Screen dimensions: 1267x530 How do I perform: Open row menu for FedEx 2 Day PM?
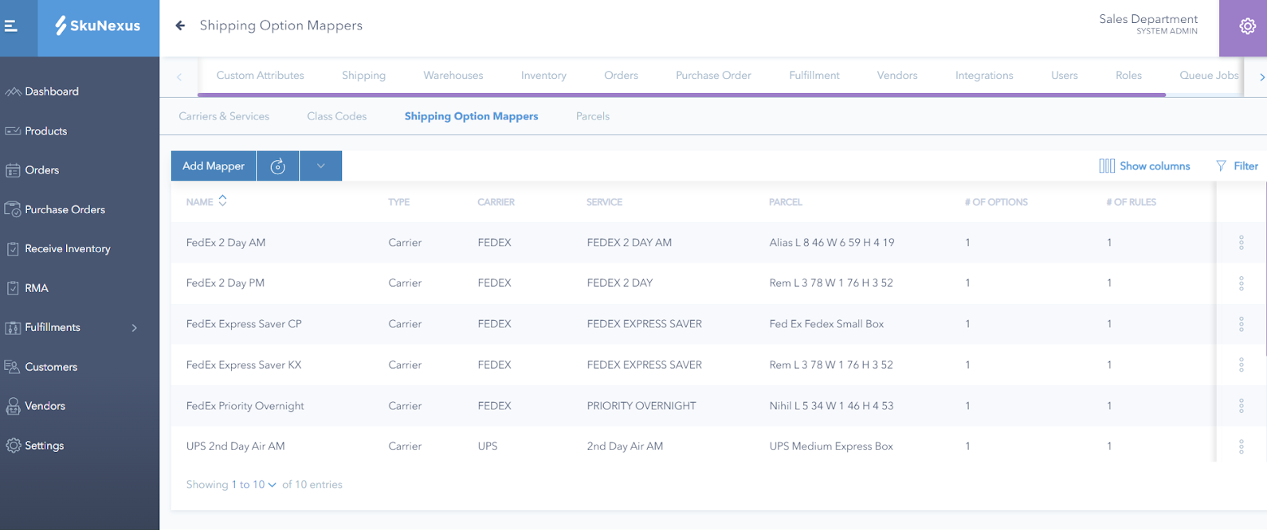pos(1241,283)
